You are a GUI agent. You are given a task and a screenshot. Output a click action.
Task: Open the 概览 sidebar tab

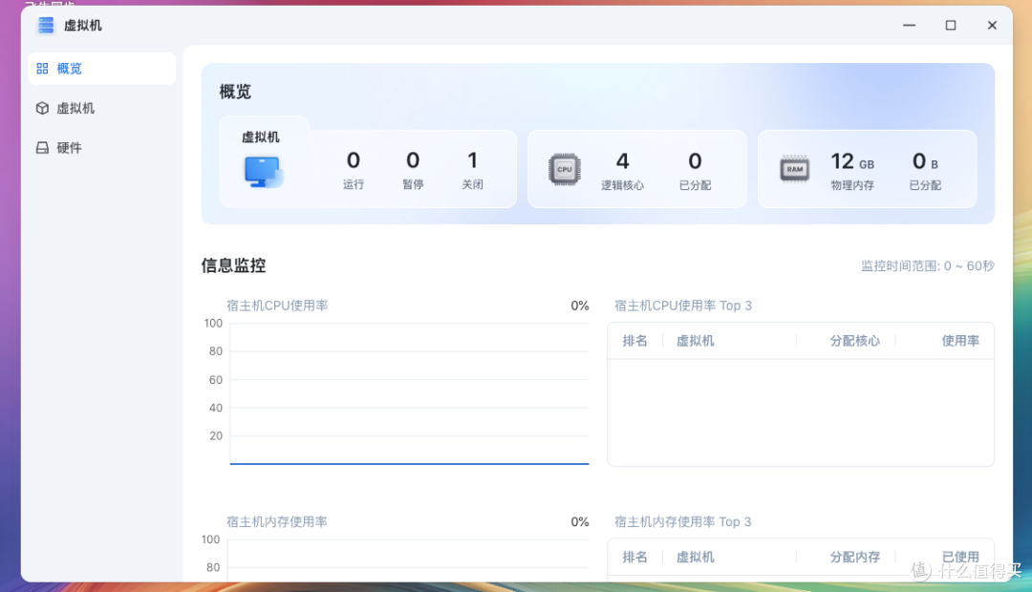(x=102, y=69)
